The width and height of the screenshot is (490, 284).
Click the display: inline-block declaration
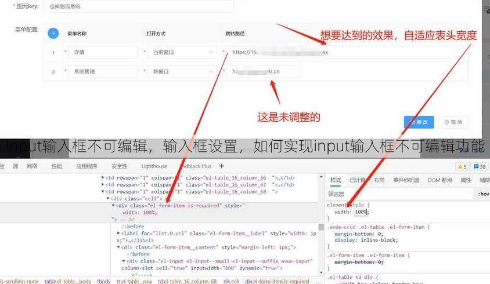point(366,240)
